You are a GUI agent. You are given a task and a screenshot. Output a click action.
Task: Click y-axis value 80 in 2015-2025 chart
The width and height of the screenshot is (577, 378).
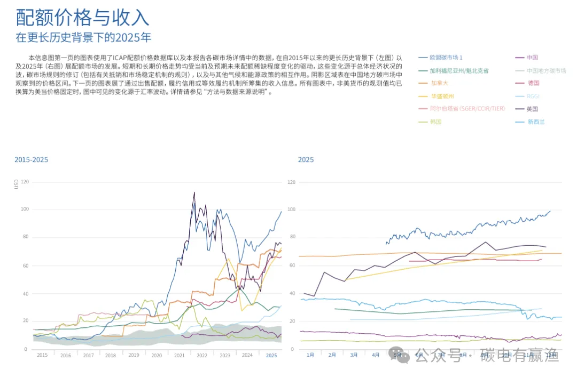coord(26,237)
